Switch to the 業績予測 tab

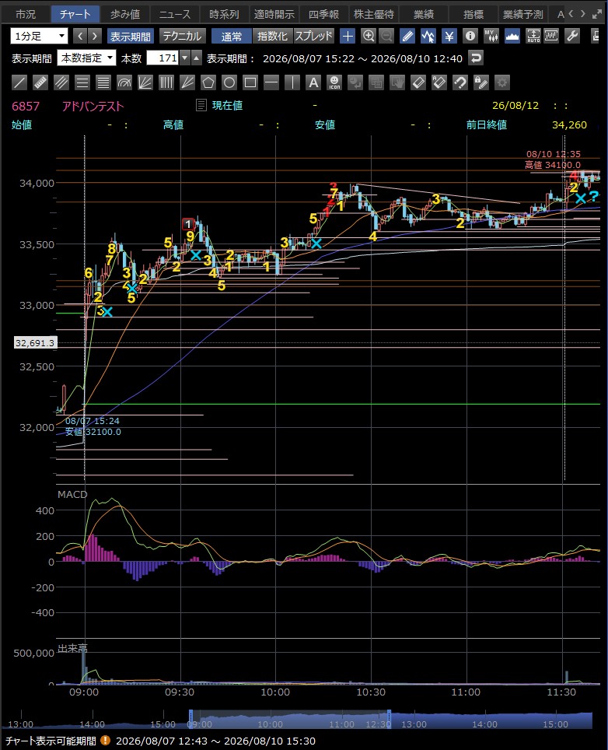(523, 14)
